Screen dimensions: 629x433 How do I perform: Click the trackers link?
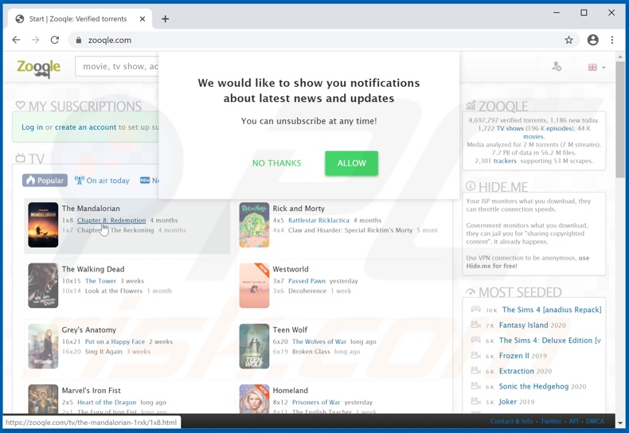point(505,161)
